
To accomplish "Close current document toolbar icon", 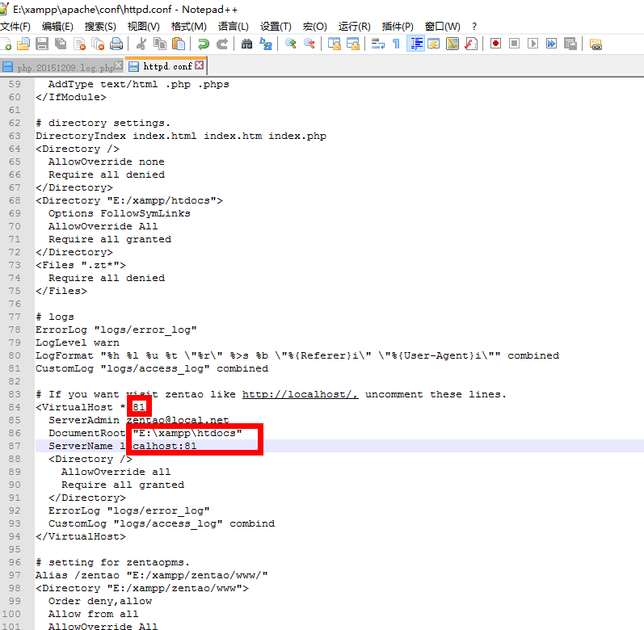I will pos(79,44).
